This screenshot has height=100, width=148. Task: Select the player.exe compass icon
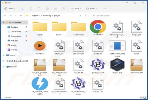click(117, 65)
